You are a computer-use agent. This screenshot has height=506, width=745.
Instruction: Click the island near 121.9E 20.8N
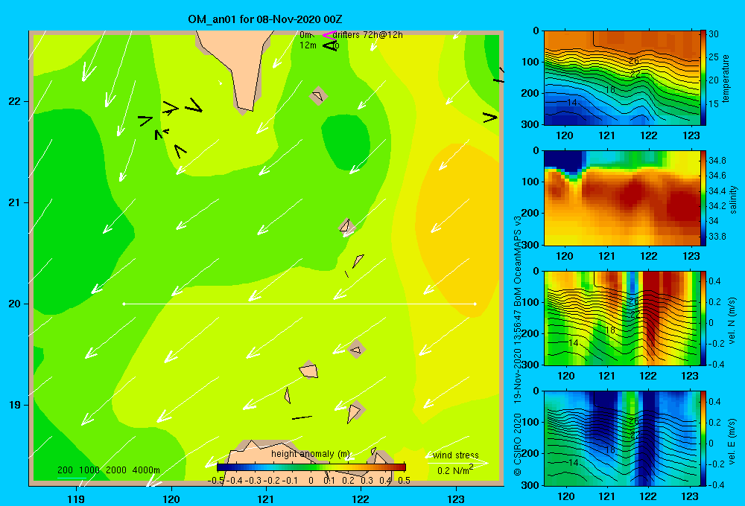click(x=346, y=226)
